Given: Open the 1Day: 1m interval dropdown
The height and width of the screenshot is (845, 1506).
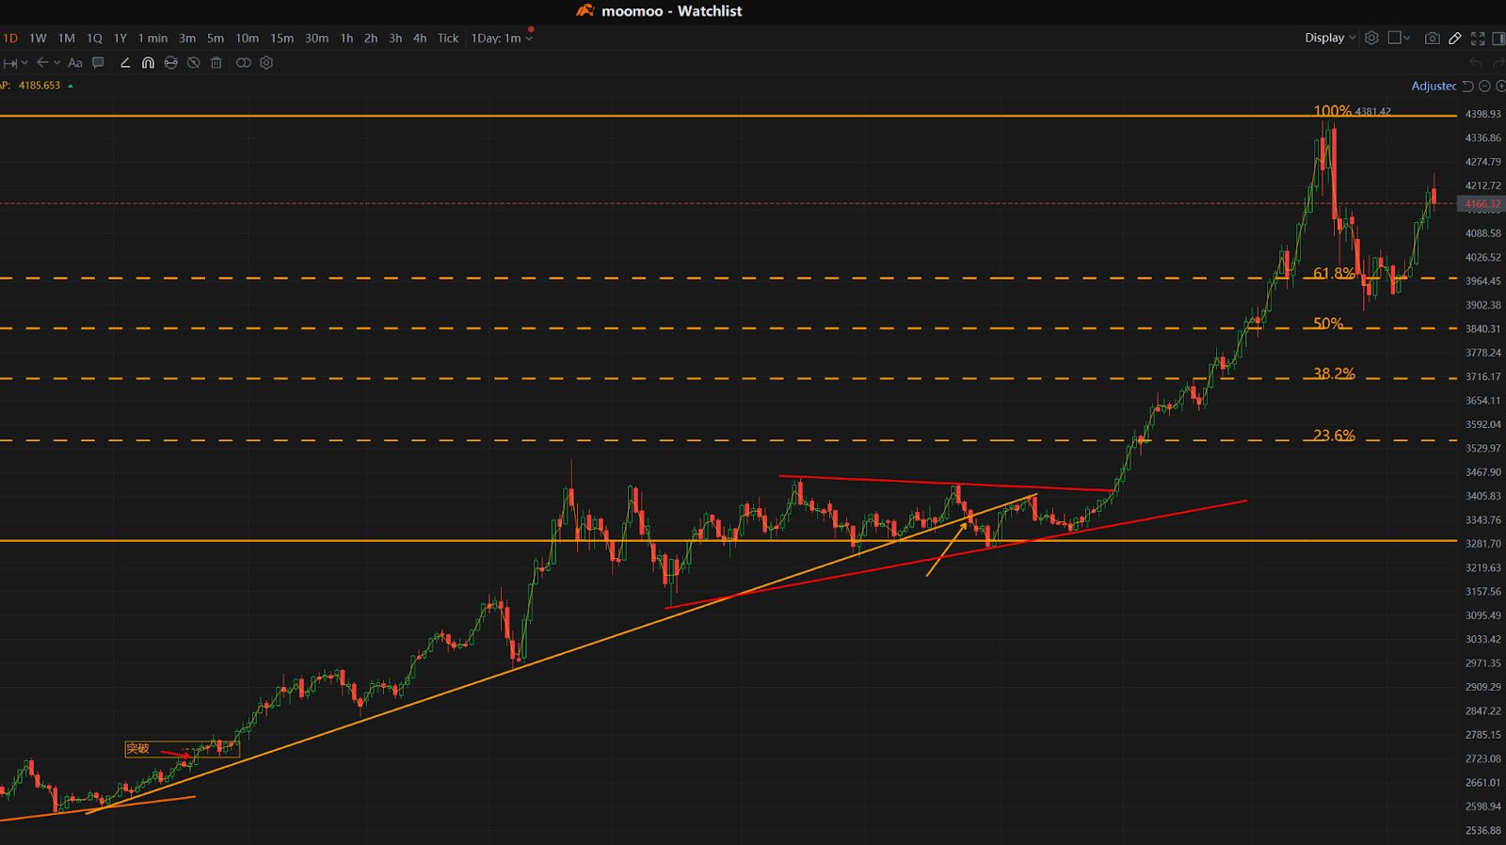Looking at the screenshot, I should tap(503, 39).
